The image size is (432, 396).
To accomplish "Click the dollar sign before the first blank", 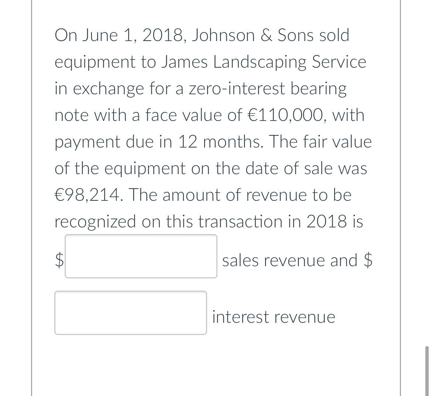I will tap(59, 260).
